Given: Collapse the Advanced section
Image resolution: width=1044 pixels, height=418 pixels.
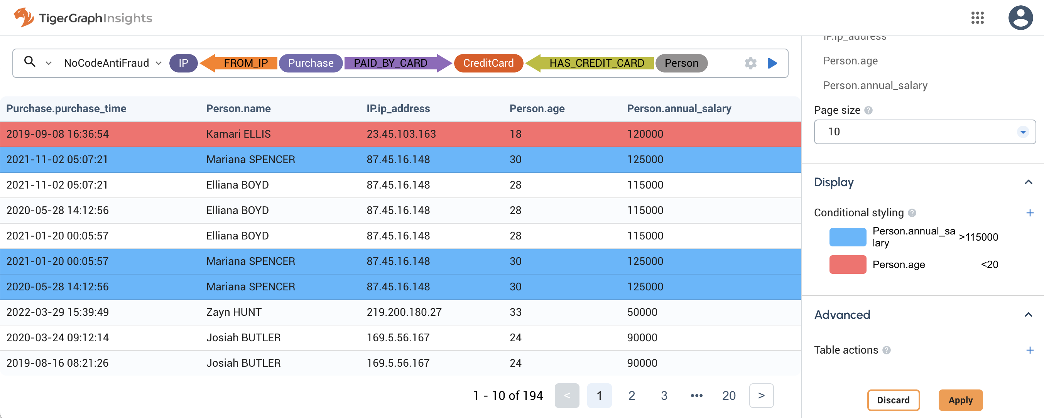Looking at the screenshot, I should (1028, 315).
